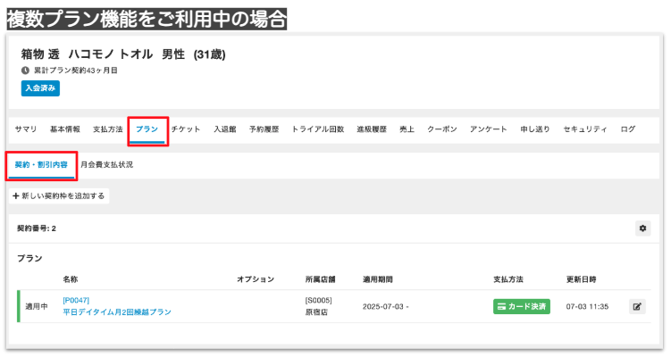Go to the セキュリティ tab
Viewport: 671px width, 357px height.
tap(585, 129)
